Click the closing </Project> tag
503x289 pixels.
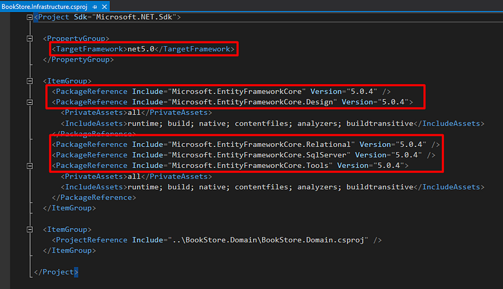[56, 272]
